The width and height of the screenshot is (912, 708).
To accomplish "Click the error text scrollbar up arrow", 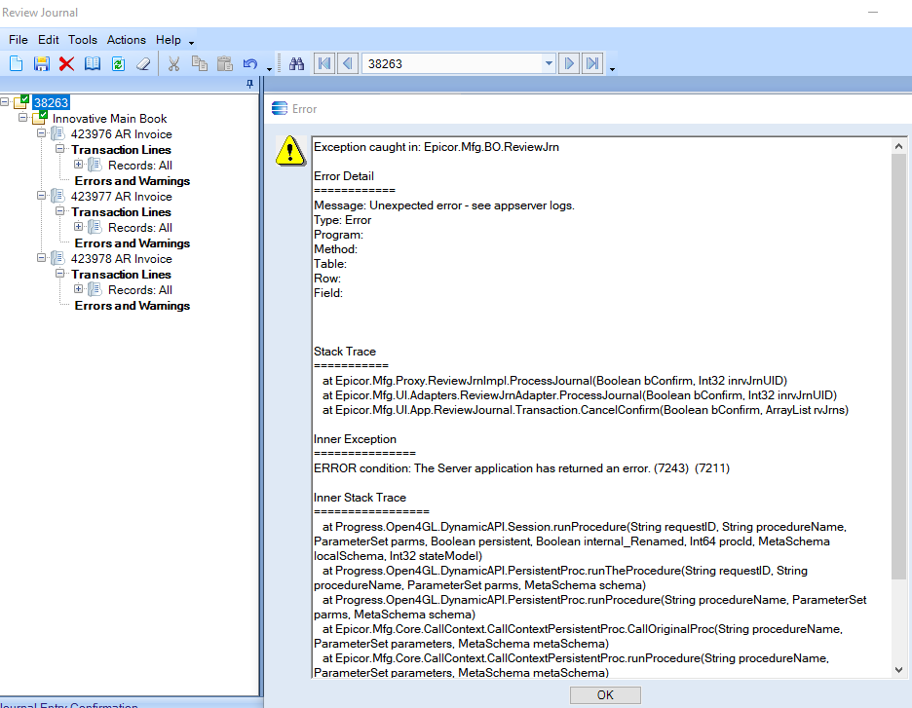I will [x=898, y=146].
